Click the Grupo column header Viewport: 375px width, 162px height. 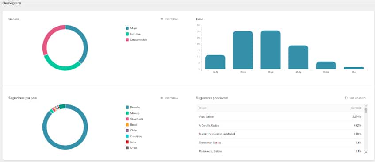203,108
